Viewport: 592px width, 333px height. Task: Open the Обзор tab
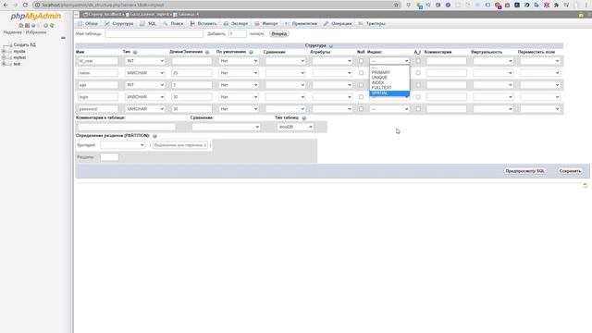[x=88, y=23]
